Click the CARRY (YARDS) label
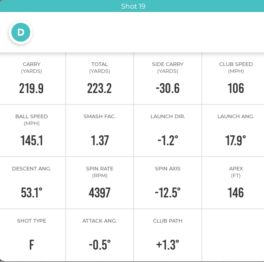The image size is (264, 262). tap(31, 68)
